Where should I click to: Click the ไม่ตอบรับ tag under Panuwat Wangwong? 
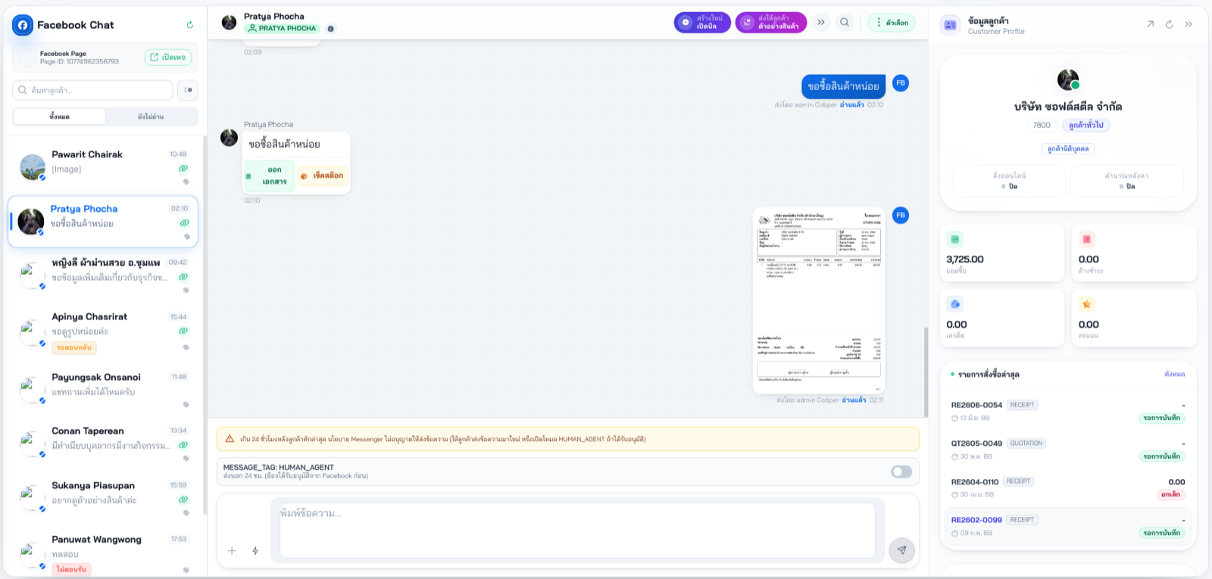[x=71, y=569]
